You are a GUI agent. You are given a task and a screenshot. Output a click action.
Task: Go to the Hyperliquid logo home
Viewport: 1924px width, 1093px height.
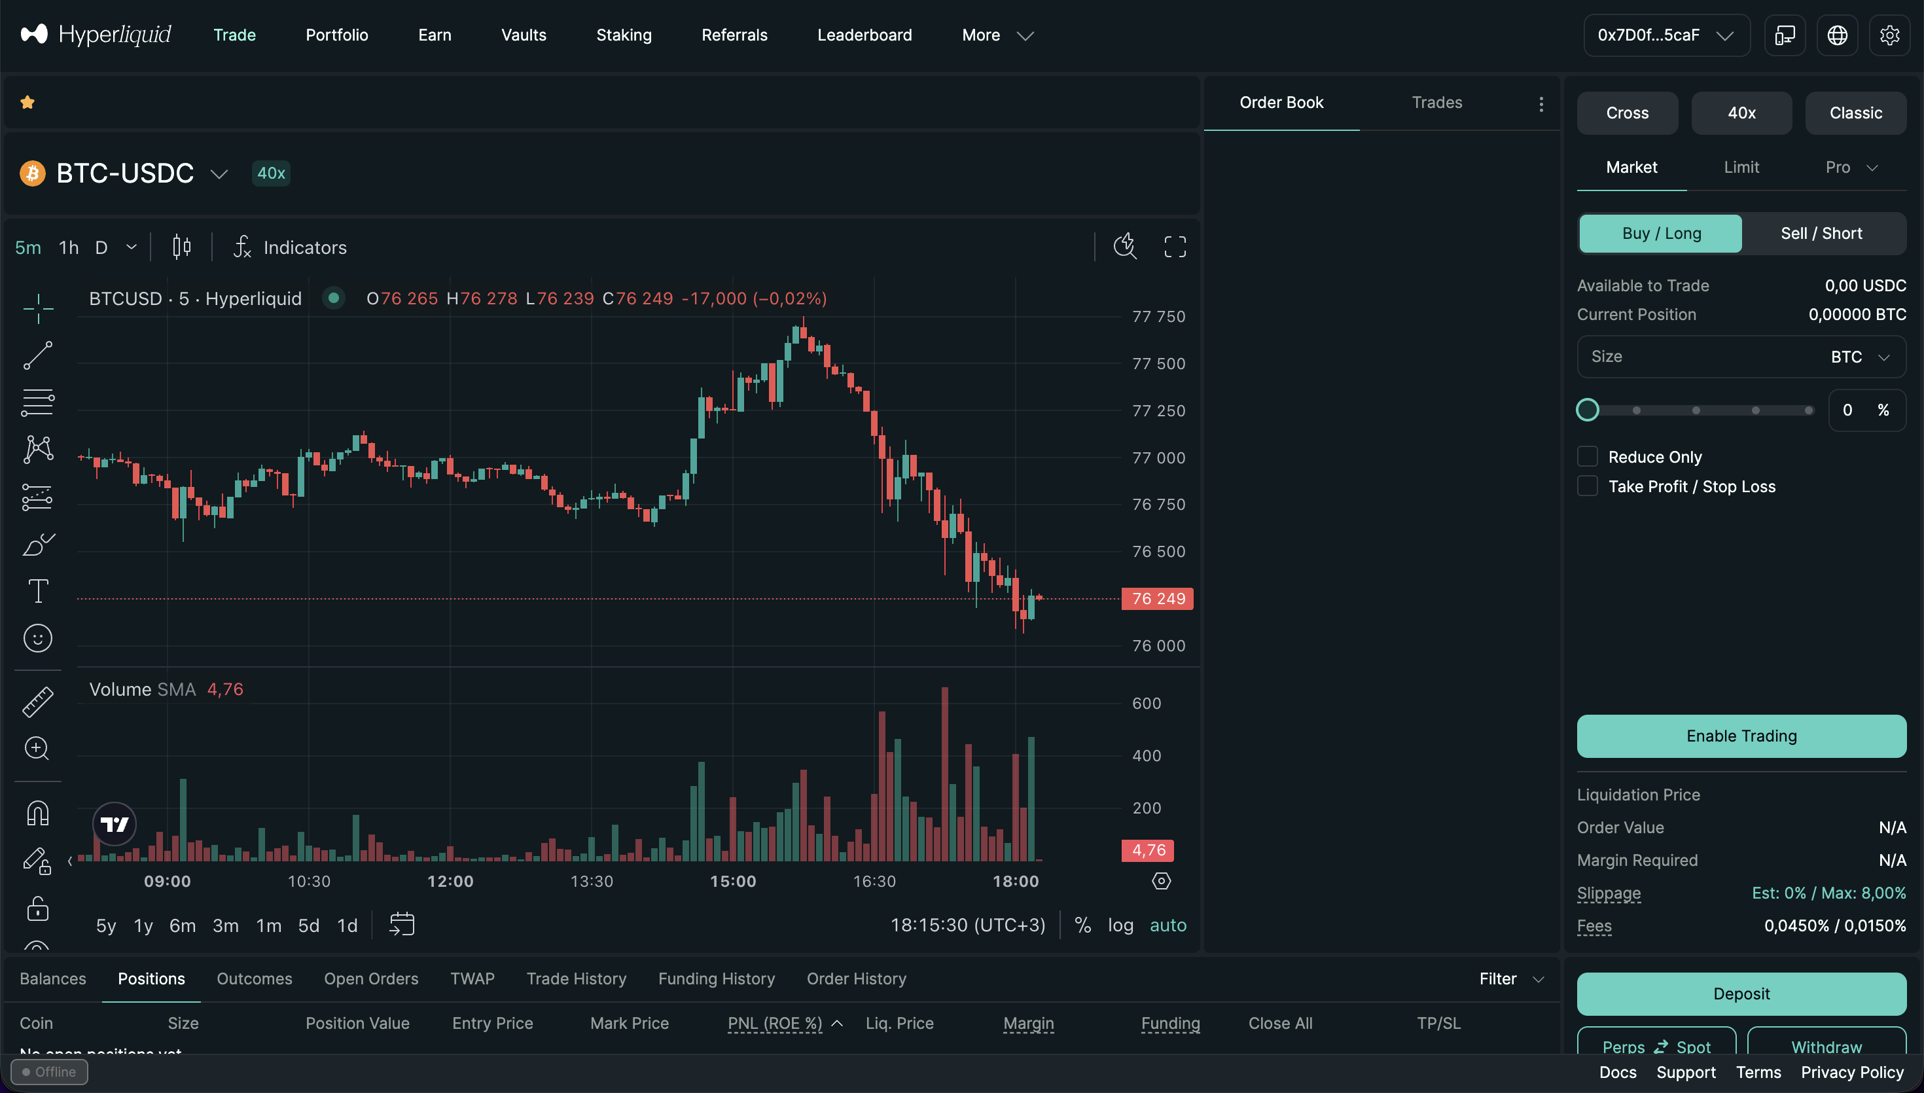click(96, 35)
